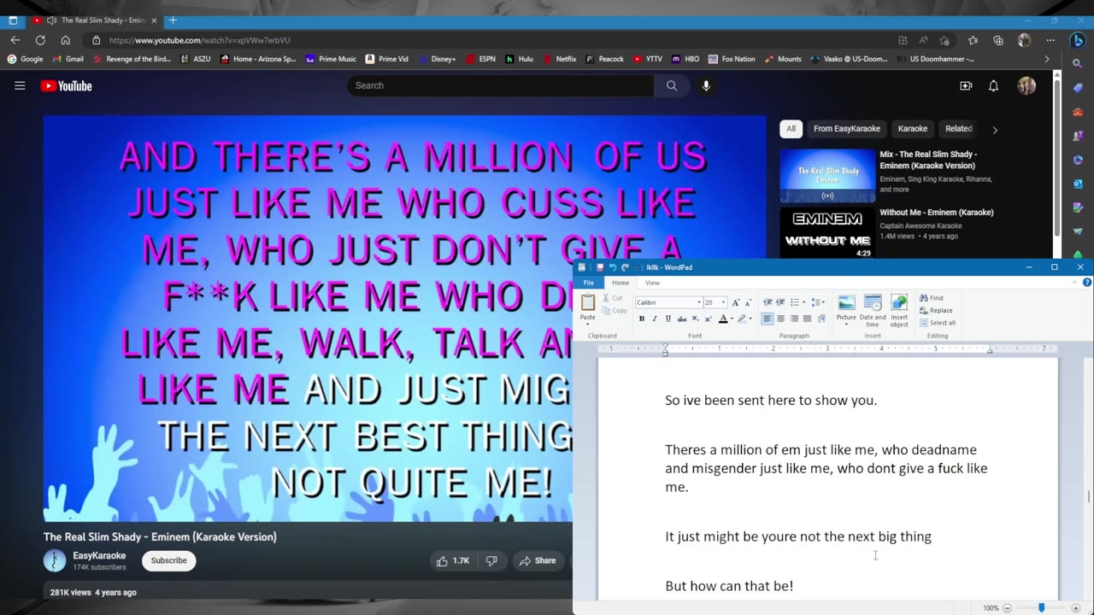Click the Share button under video
The width and height of the screenshot is (1094, 615).
point(538,560)
